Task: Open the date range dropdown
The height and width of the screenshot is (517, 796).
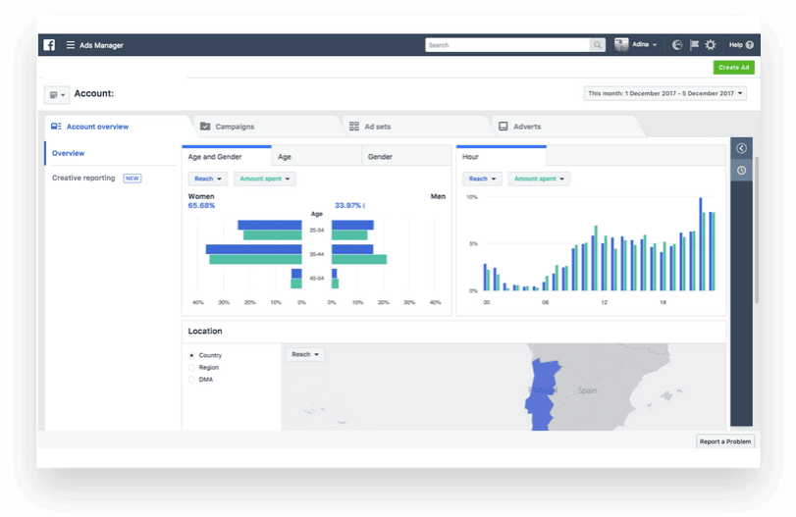Action: pos(665,93)
